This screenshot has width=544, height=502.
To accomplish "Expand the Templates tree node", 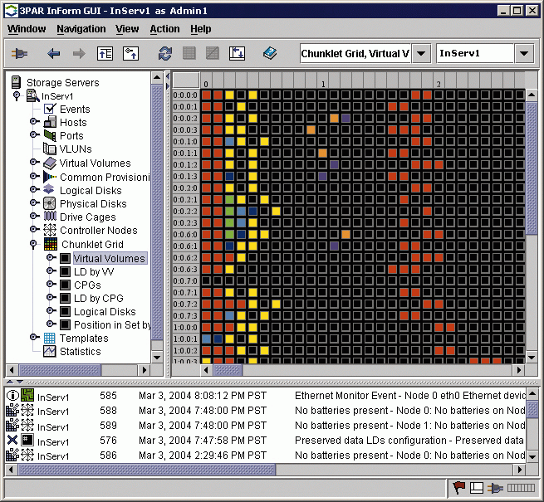I will click(x=34, y=337).
